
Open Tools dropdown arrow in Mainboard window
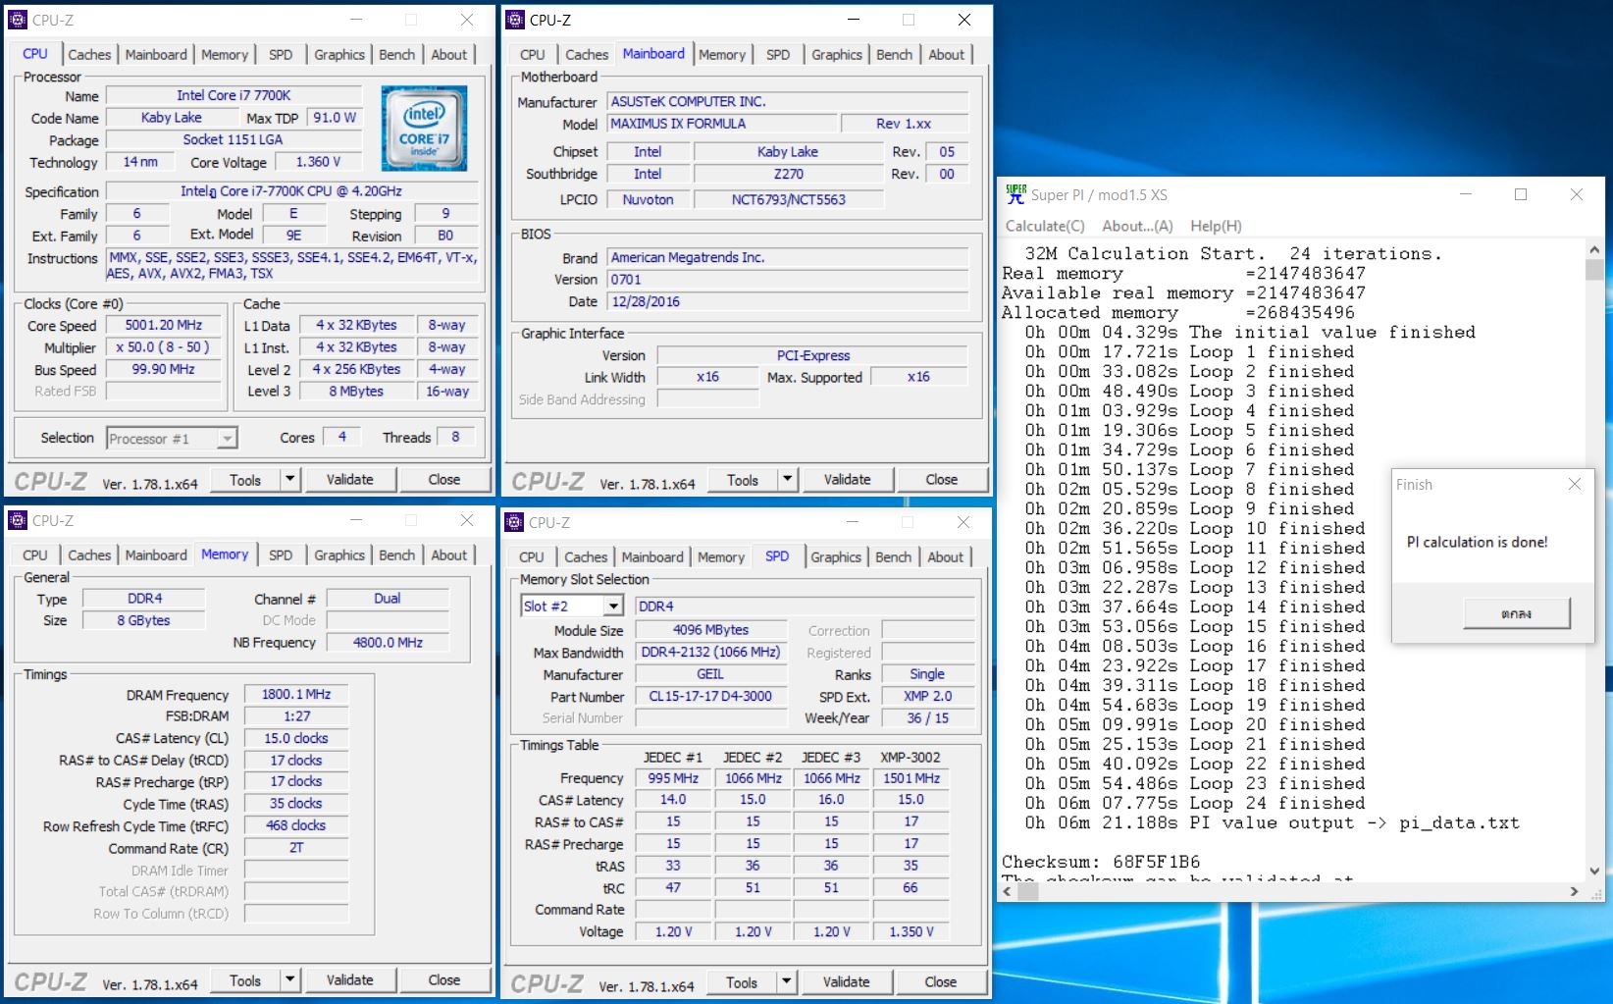(x=787, y=479)
